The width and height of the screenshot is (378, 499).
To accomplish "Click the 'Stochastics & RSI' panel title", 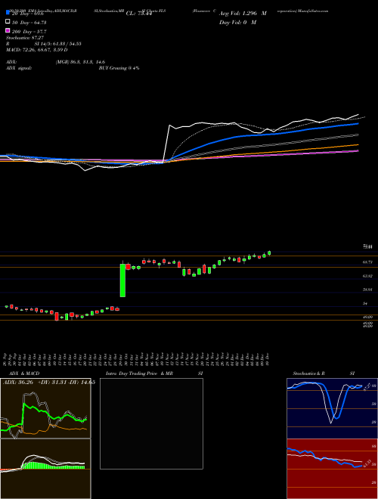I will [x=324, y=373].
